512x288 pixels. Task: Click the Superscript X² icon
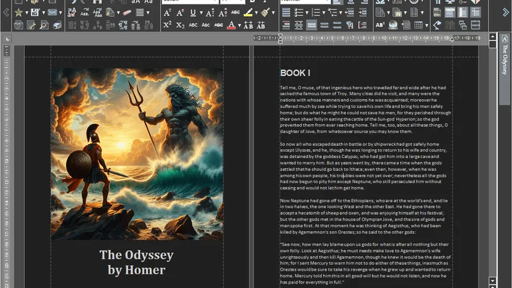coord(167,25)
